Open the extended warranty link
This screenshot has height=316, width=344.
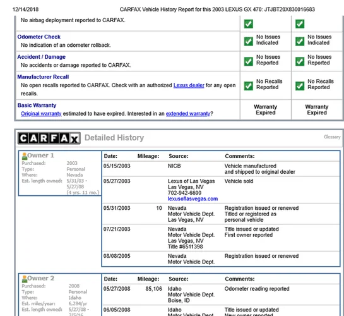(x=188, y=114)
